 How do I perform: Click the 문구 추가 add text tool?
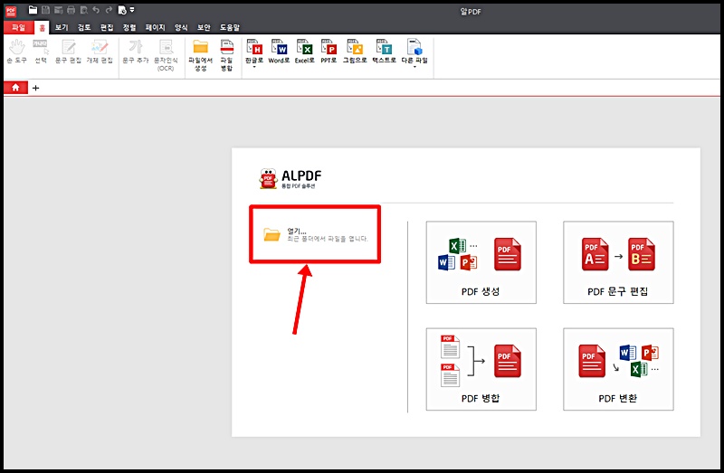(135, 52)
